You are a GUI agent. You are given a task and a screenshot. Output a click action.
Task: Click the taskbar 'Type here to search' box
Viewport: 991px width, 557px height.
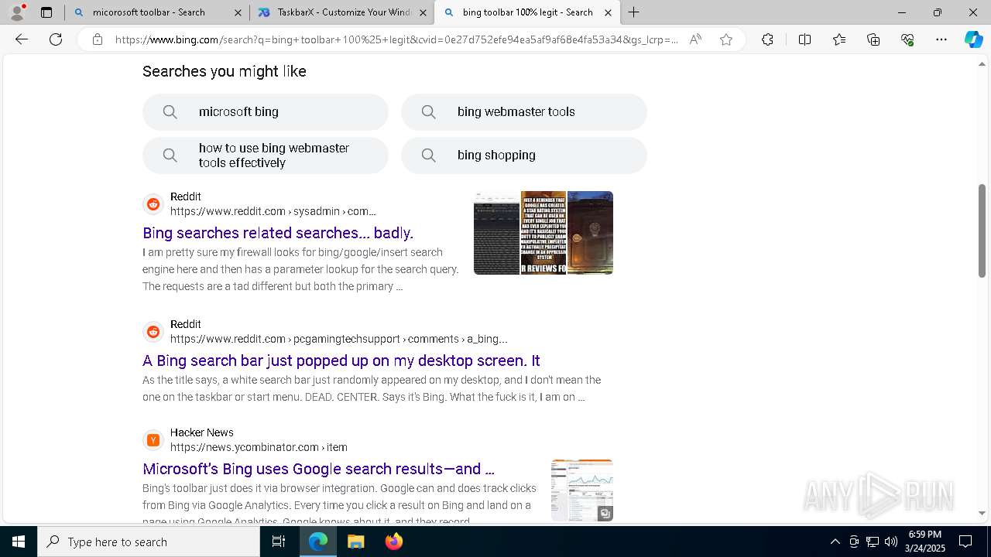tap(149, 542)
